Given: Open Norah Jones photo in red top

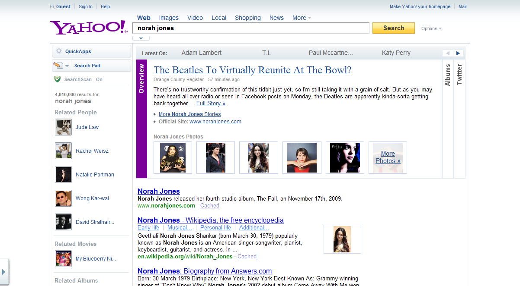Looking at the screenshot, I should (302, 158).
